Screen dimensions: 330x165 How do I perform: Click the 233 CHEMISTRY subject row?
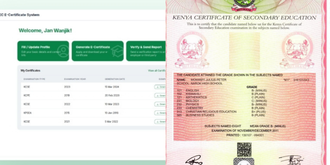pos(221,108)
